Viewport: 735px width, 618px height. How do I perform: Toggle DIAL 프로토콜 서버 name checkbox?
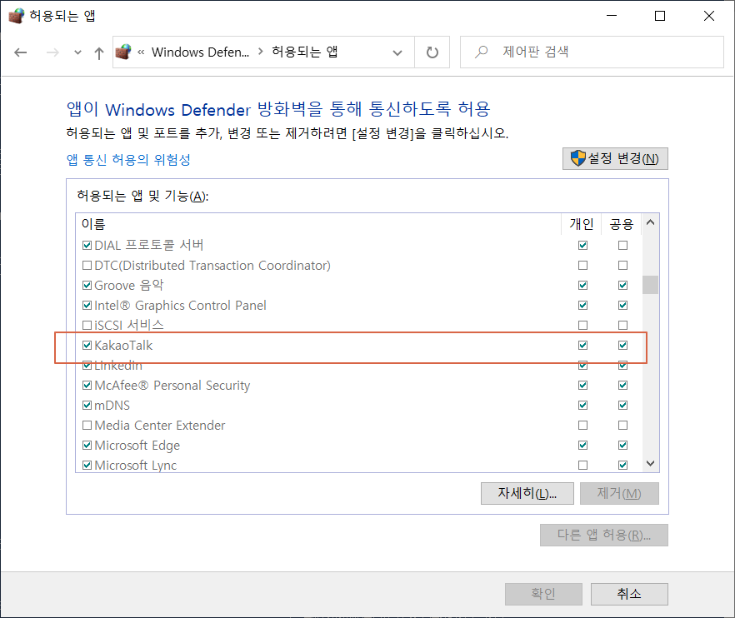point(87,245)
